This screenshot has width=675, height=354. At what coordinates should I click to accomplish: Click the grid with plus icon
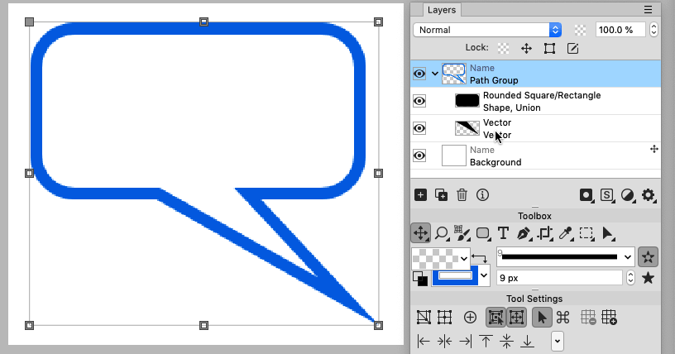(x=609, y=318)
